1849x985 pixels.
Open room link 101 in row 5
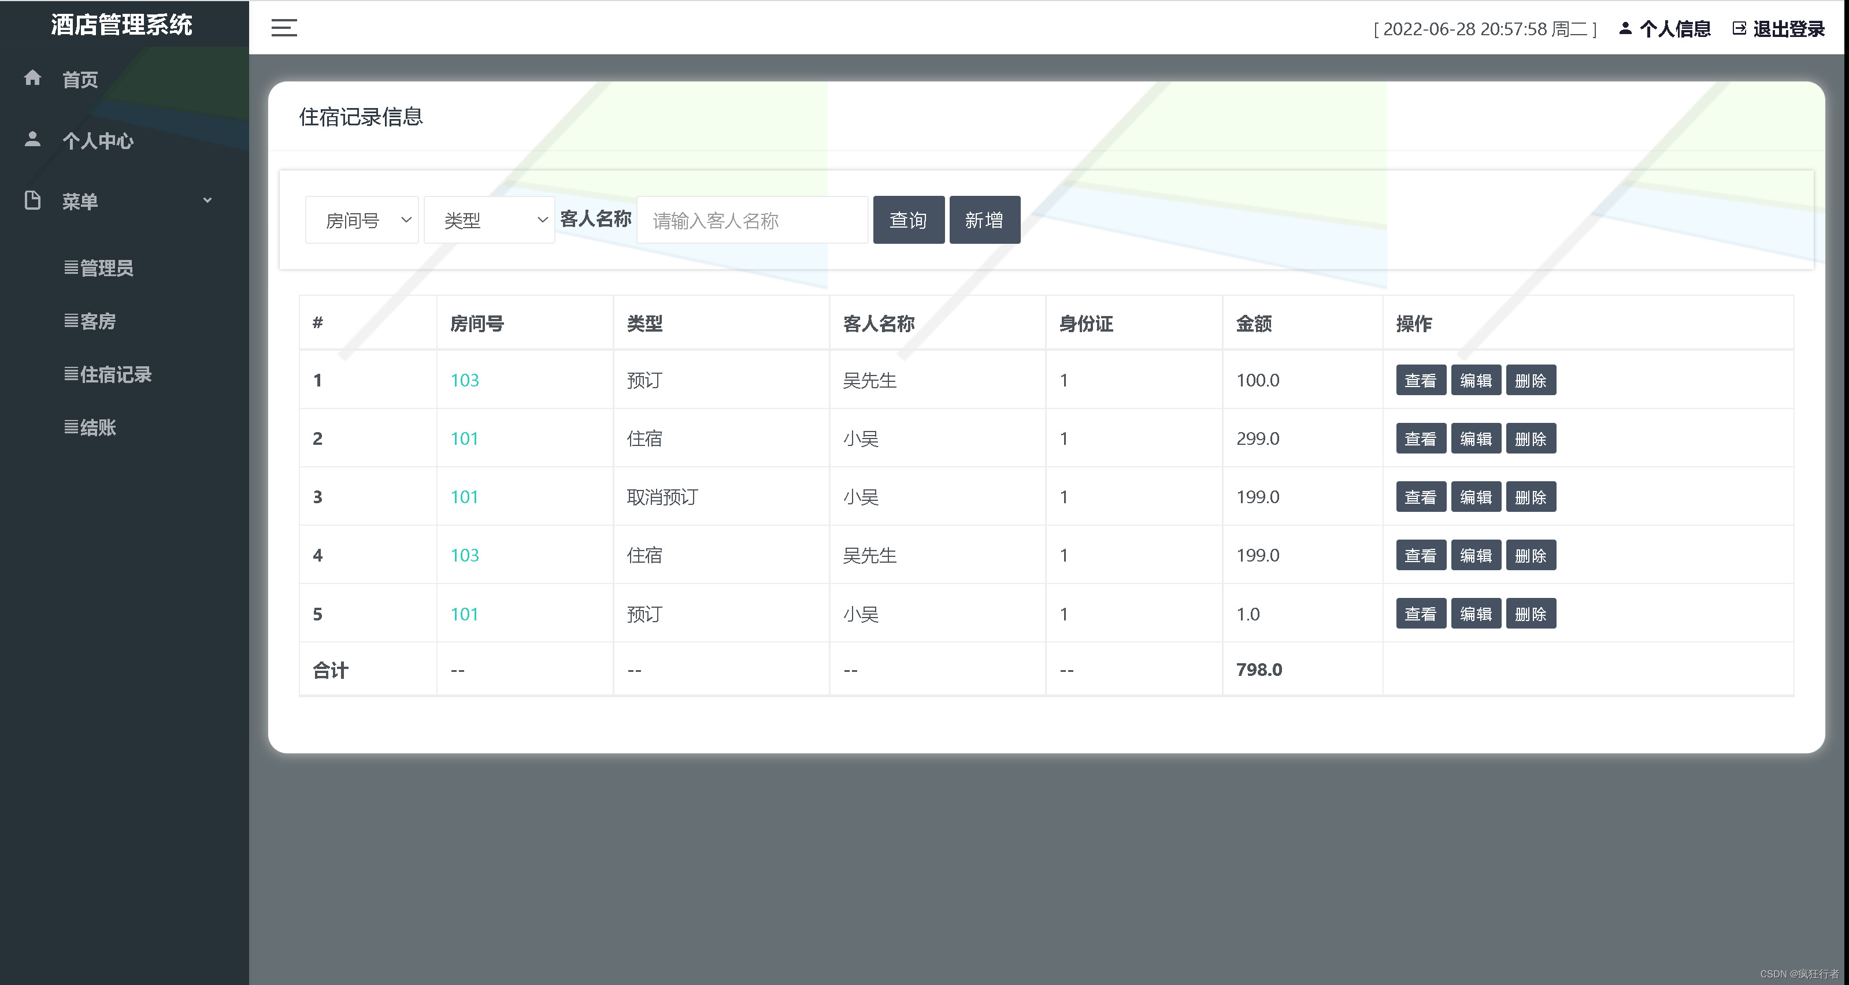click(x=464, y=614)
